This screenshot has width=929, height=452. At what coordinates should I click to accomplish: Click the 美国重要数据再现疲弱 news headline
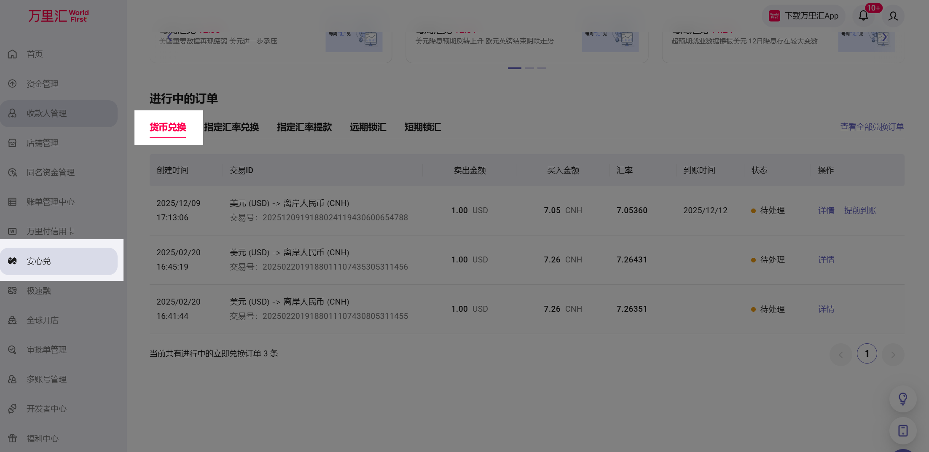coord(218,41)
